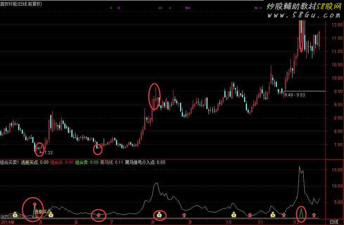Click the green spike signal in December indicator
This screenshot has width=344, height=225.
point(301,213)
